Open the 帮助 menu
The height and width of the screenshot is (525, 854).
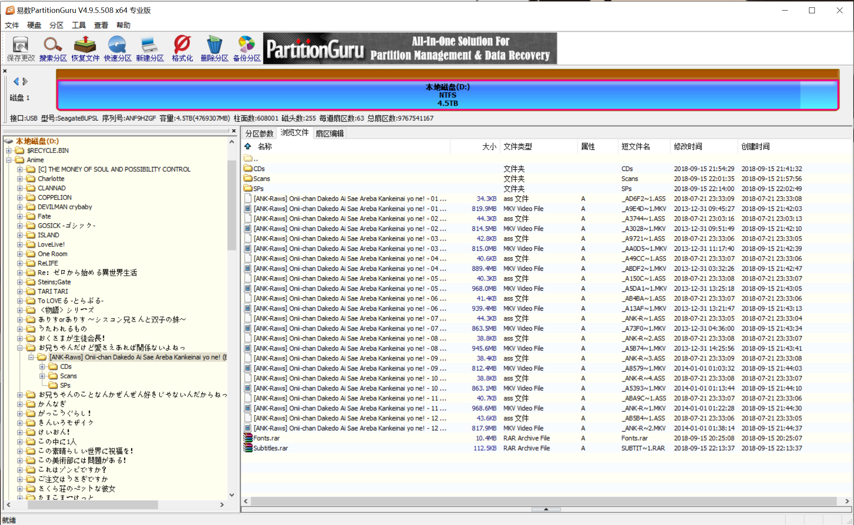tap(123, 25)
